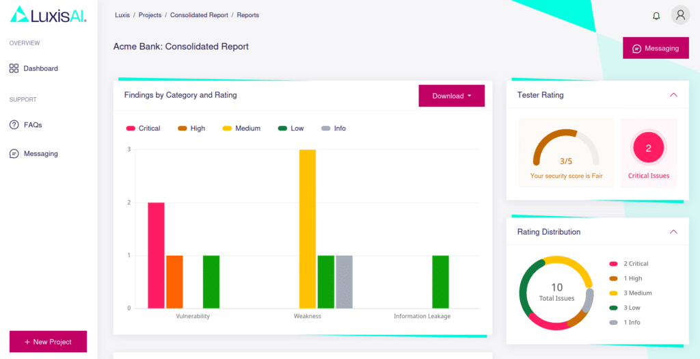Viewport: 700px width, 359px height.
Task: Open the user profile avatar
Action: click(x=680, y=15)
